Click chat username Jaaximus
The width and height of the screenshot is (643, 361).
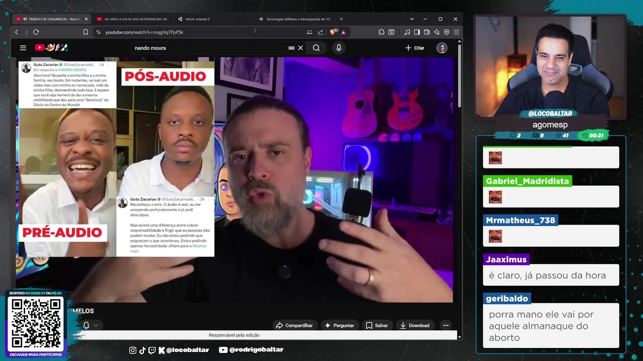(x=506, y=259)
